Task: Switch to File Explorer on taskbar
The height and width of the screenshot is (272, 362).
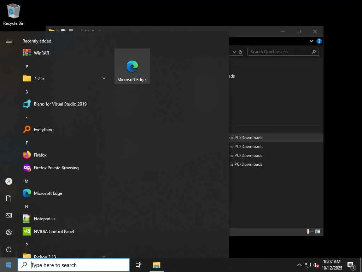Action: pyautogui.click(x=157, y=265)
